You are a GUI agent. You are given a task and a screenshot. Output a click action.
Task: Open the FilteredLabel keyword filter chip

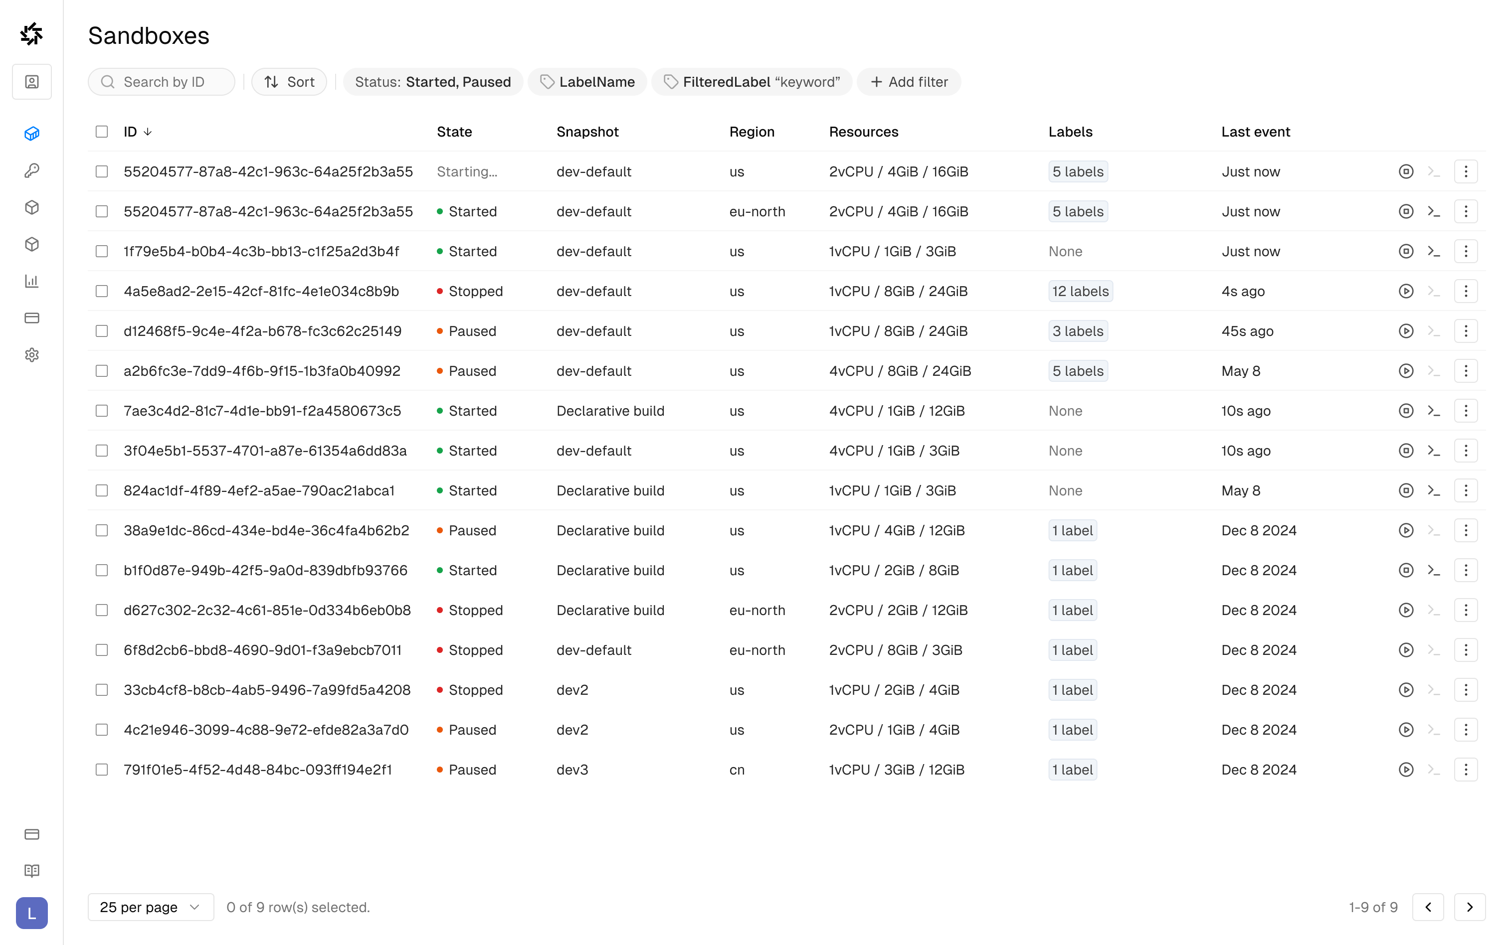click(752, 82)
